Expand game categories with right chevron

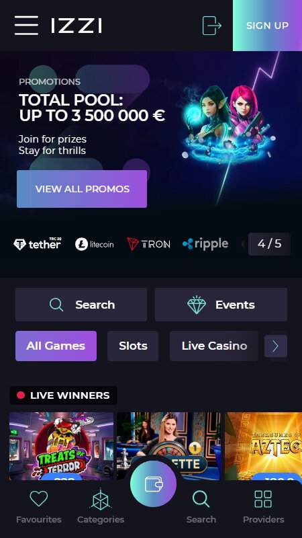pyautogui.click(x=276, y=346)
